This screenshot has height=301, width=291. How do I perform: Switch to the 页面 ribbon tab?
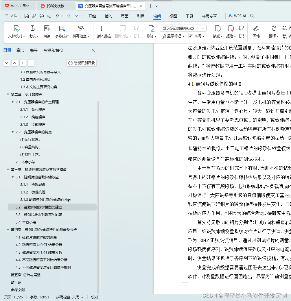click(x=124, y=16)
